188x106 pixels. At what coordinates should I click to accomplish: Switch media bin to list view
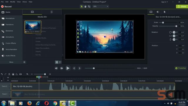60,62
